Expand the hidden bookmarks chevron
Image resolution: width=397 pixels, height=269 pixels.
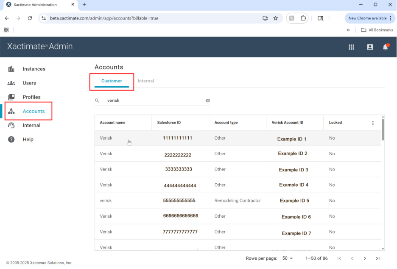click(x=348, y=30)
